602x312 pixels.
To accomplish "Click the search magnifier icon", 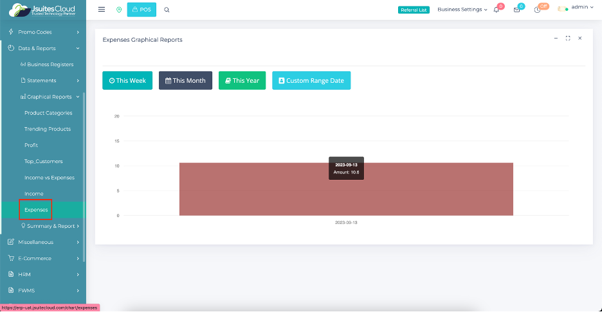I will pos(167,10).
